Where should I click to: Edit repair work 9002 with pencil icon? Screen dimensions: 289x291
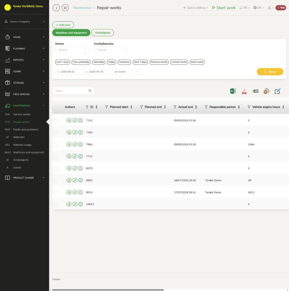(75, 180)
